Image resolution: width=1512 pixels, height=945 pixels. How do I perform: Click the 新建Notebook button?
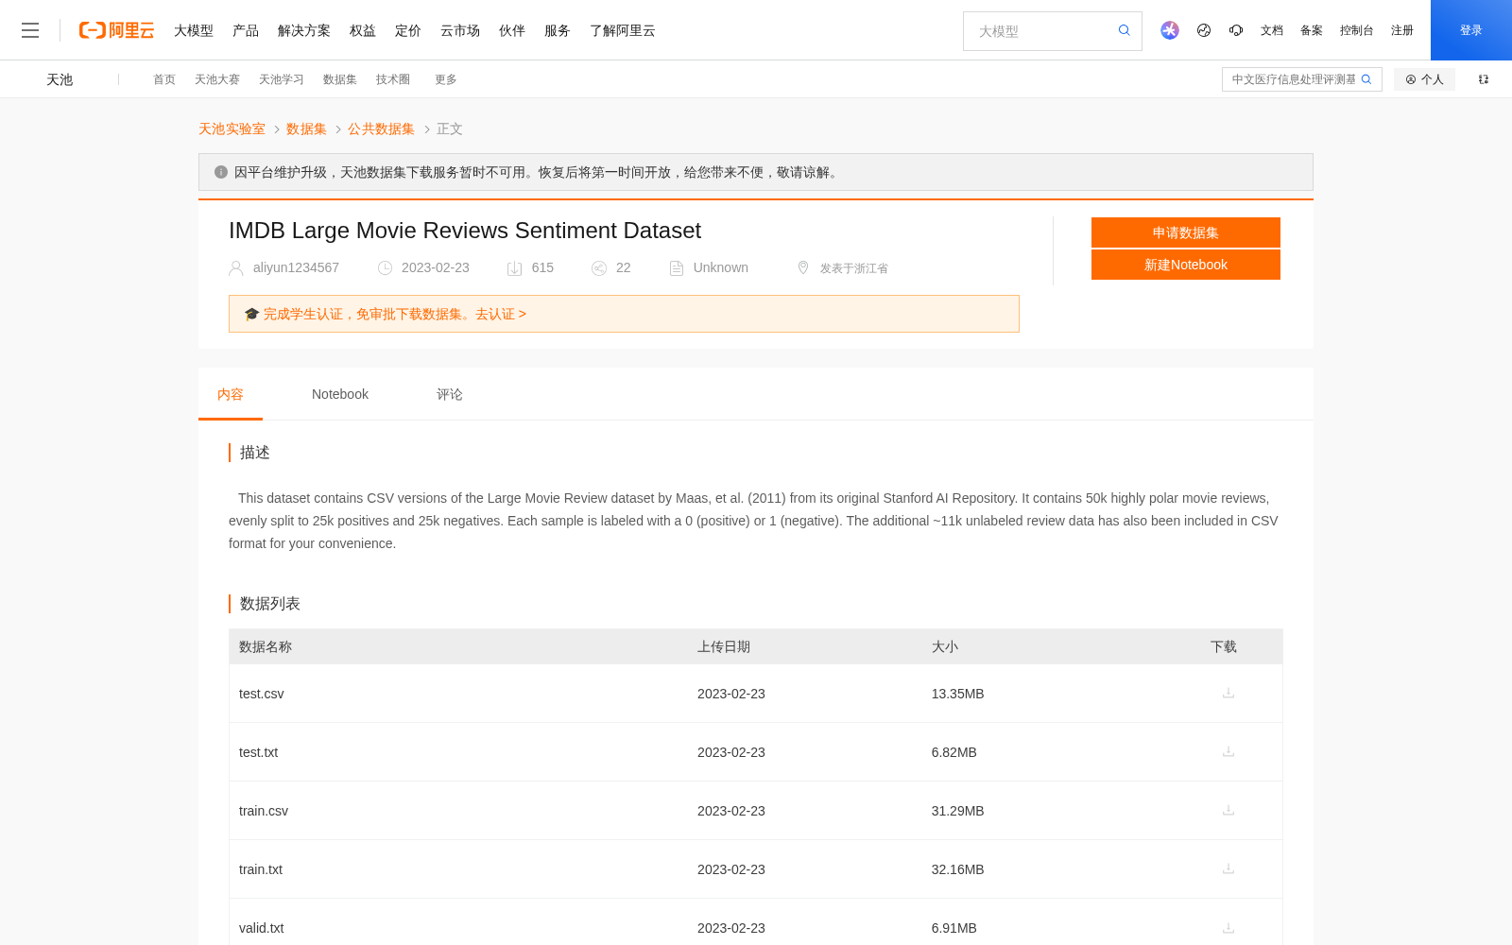pyautogui.click(x=1186, y=265)
